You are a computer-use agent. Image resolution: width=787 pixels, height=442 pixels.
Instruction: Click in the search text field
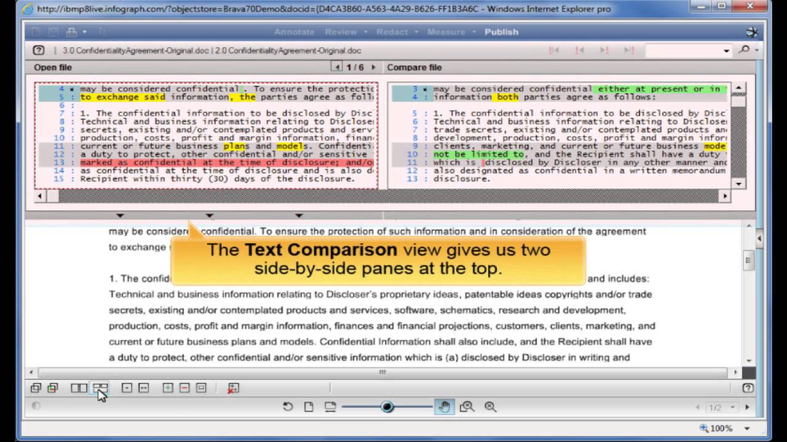point(683,51)
